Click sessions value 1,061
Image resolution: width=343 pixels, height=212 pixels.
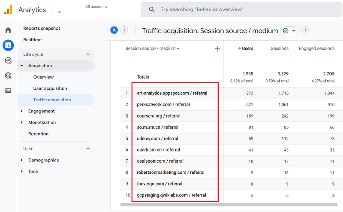[x=283, y=105]
